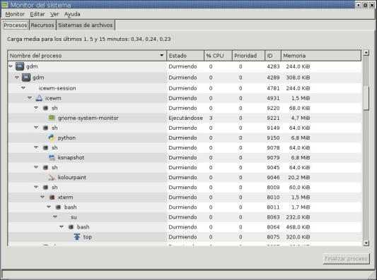
Task: Click the load average text line
Action: (x=88, y=39)
